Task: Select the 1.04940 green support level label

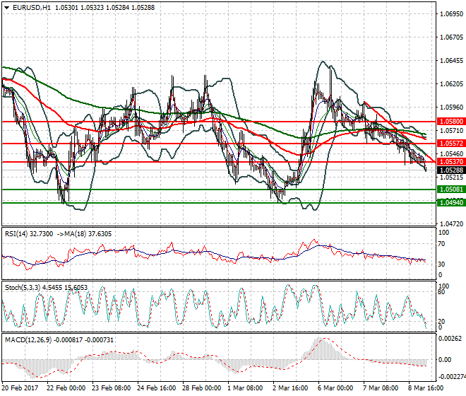Action: [451, 203]
